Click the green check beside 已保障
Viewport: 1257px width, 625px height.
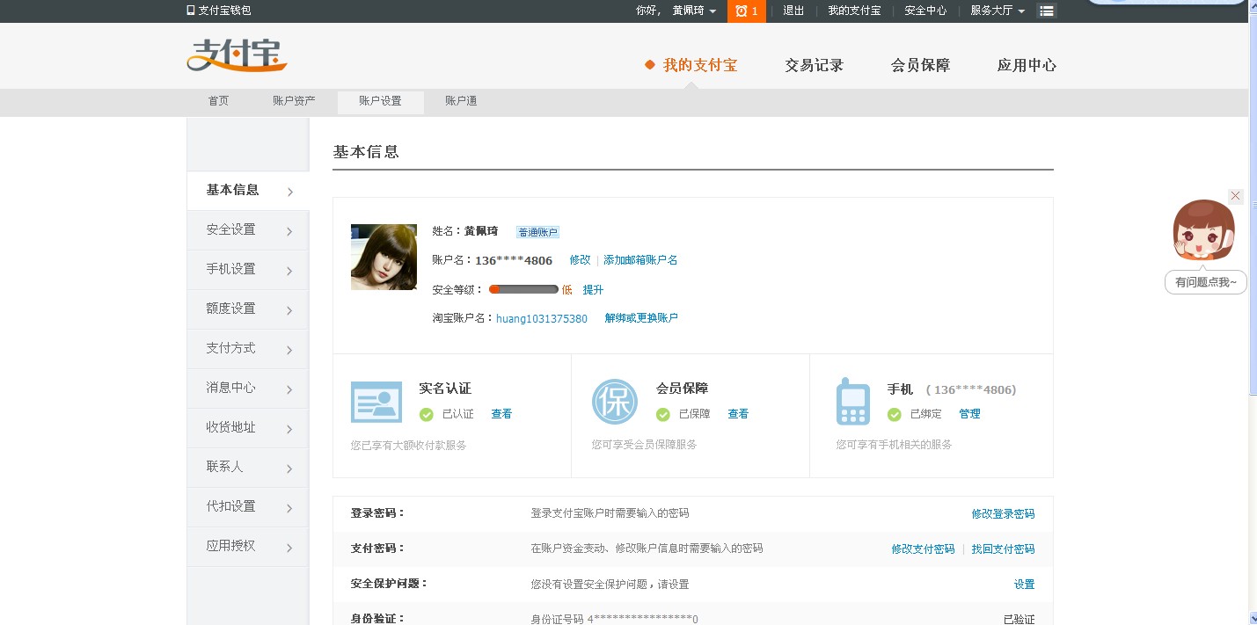tap(663, 414)
